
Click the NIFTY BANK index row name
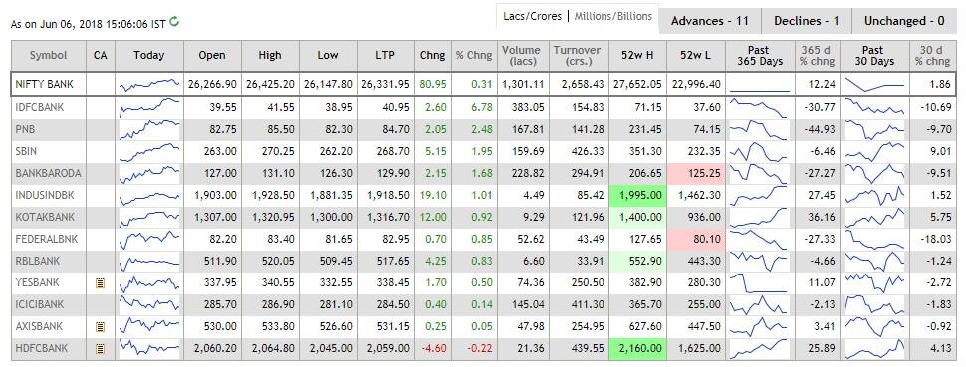tap(44, 85)
